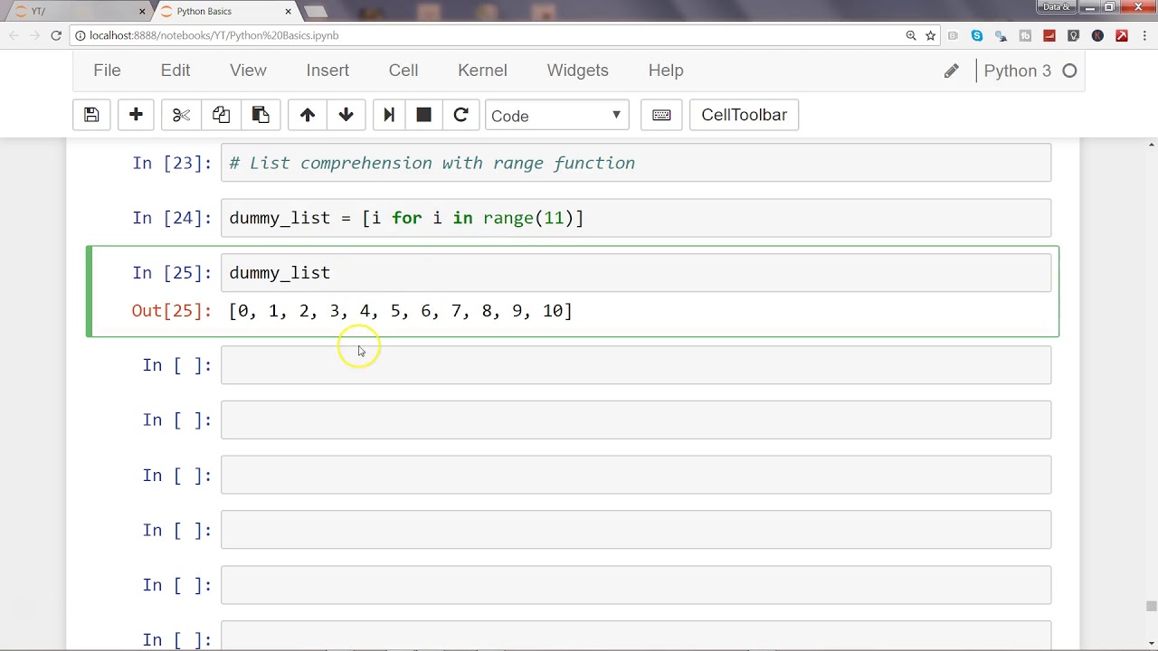Screen dimensions: 1158x651
Task: Open the red pickaxe extension icon
Action: pyautogui.click(x=1122, y=35)
